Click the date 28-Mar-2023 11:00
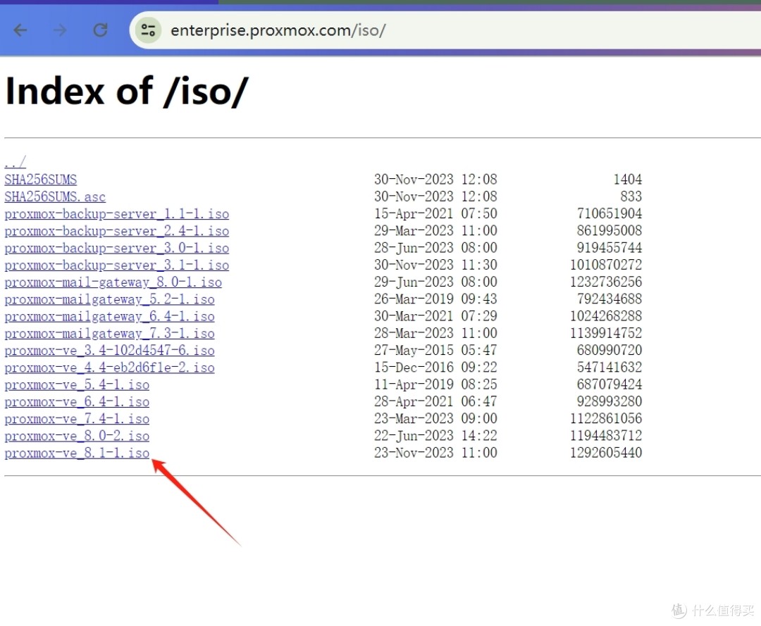The height and width of the screenshot is (626, 761). (435, 333)
